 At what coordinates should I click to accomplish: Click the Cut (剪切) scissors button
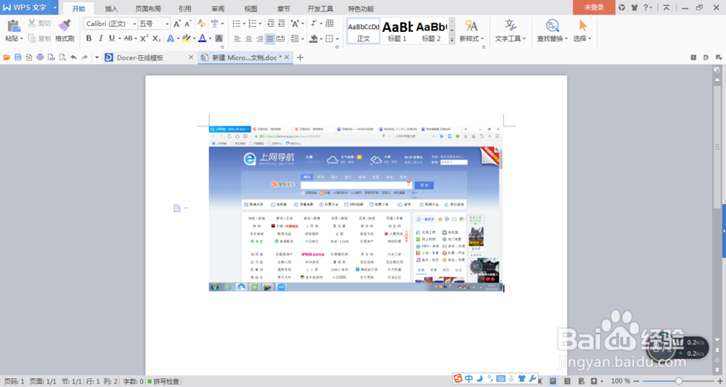39,23
